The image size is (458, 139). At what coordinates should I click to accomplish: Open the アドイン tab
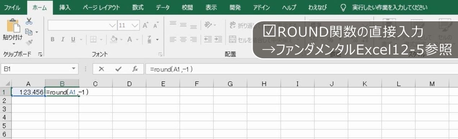coord(261,8)
